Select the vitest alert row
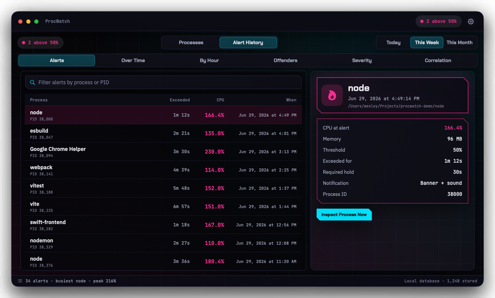 click(163, 188)
